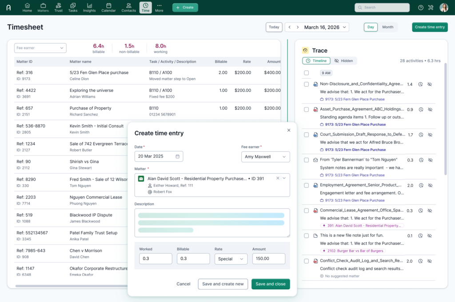Viewport: 455px width, 302px height.
Task: Check the Non-Disclosure activity checkbox
Action: (307, 84)
